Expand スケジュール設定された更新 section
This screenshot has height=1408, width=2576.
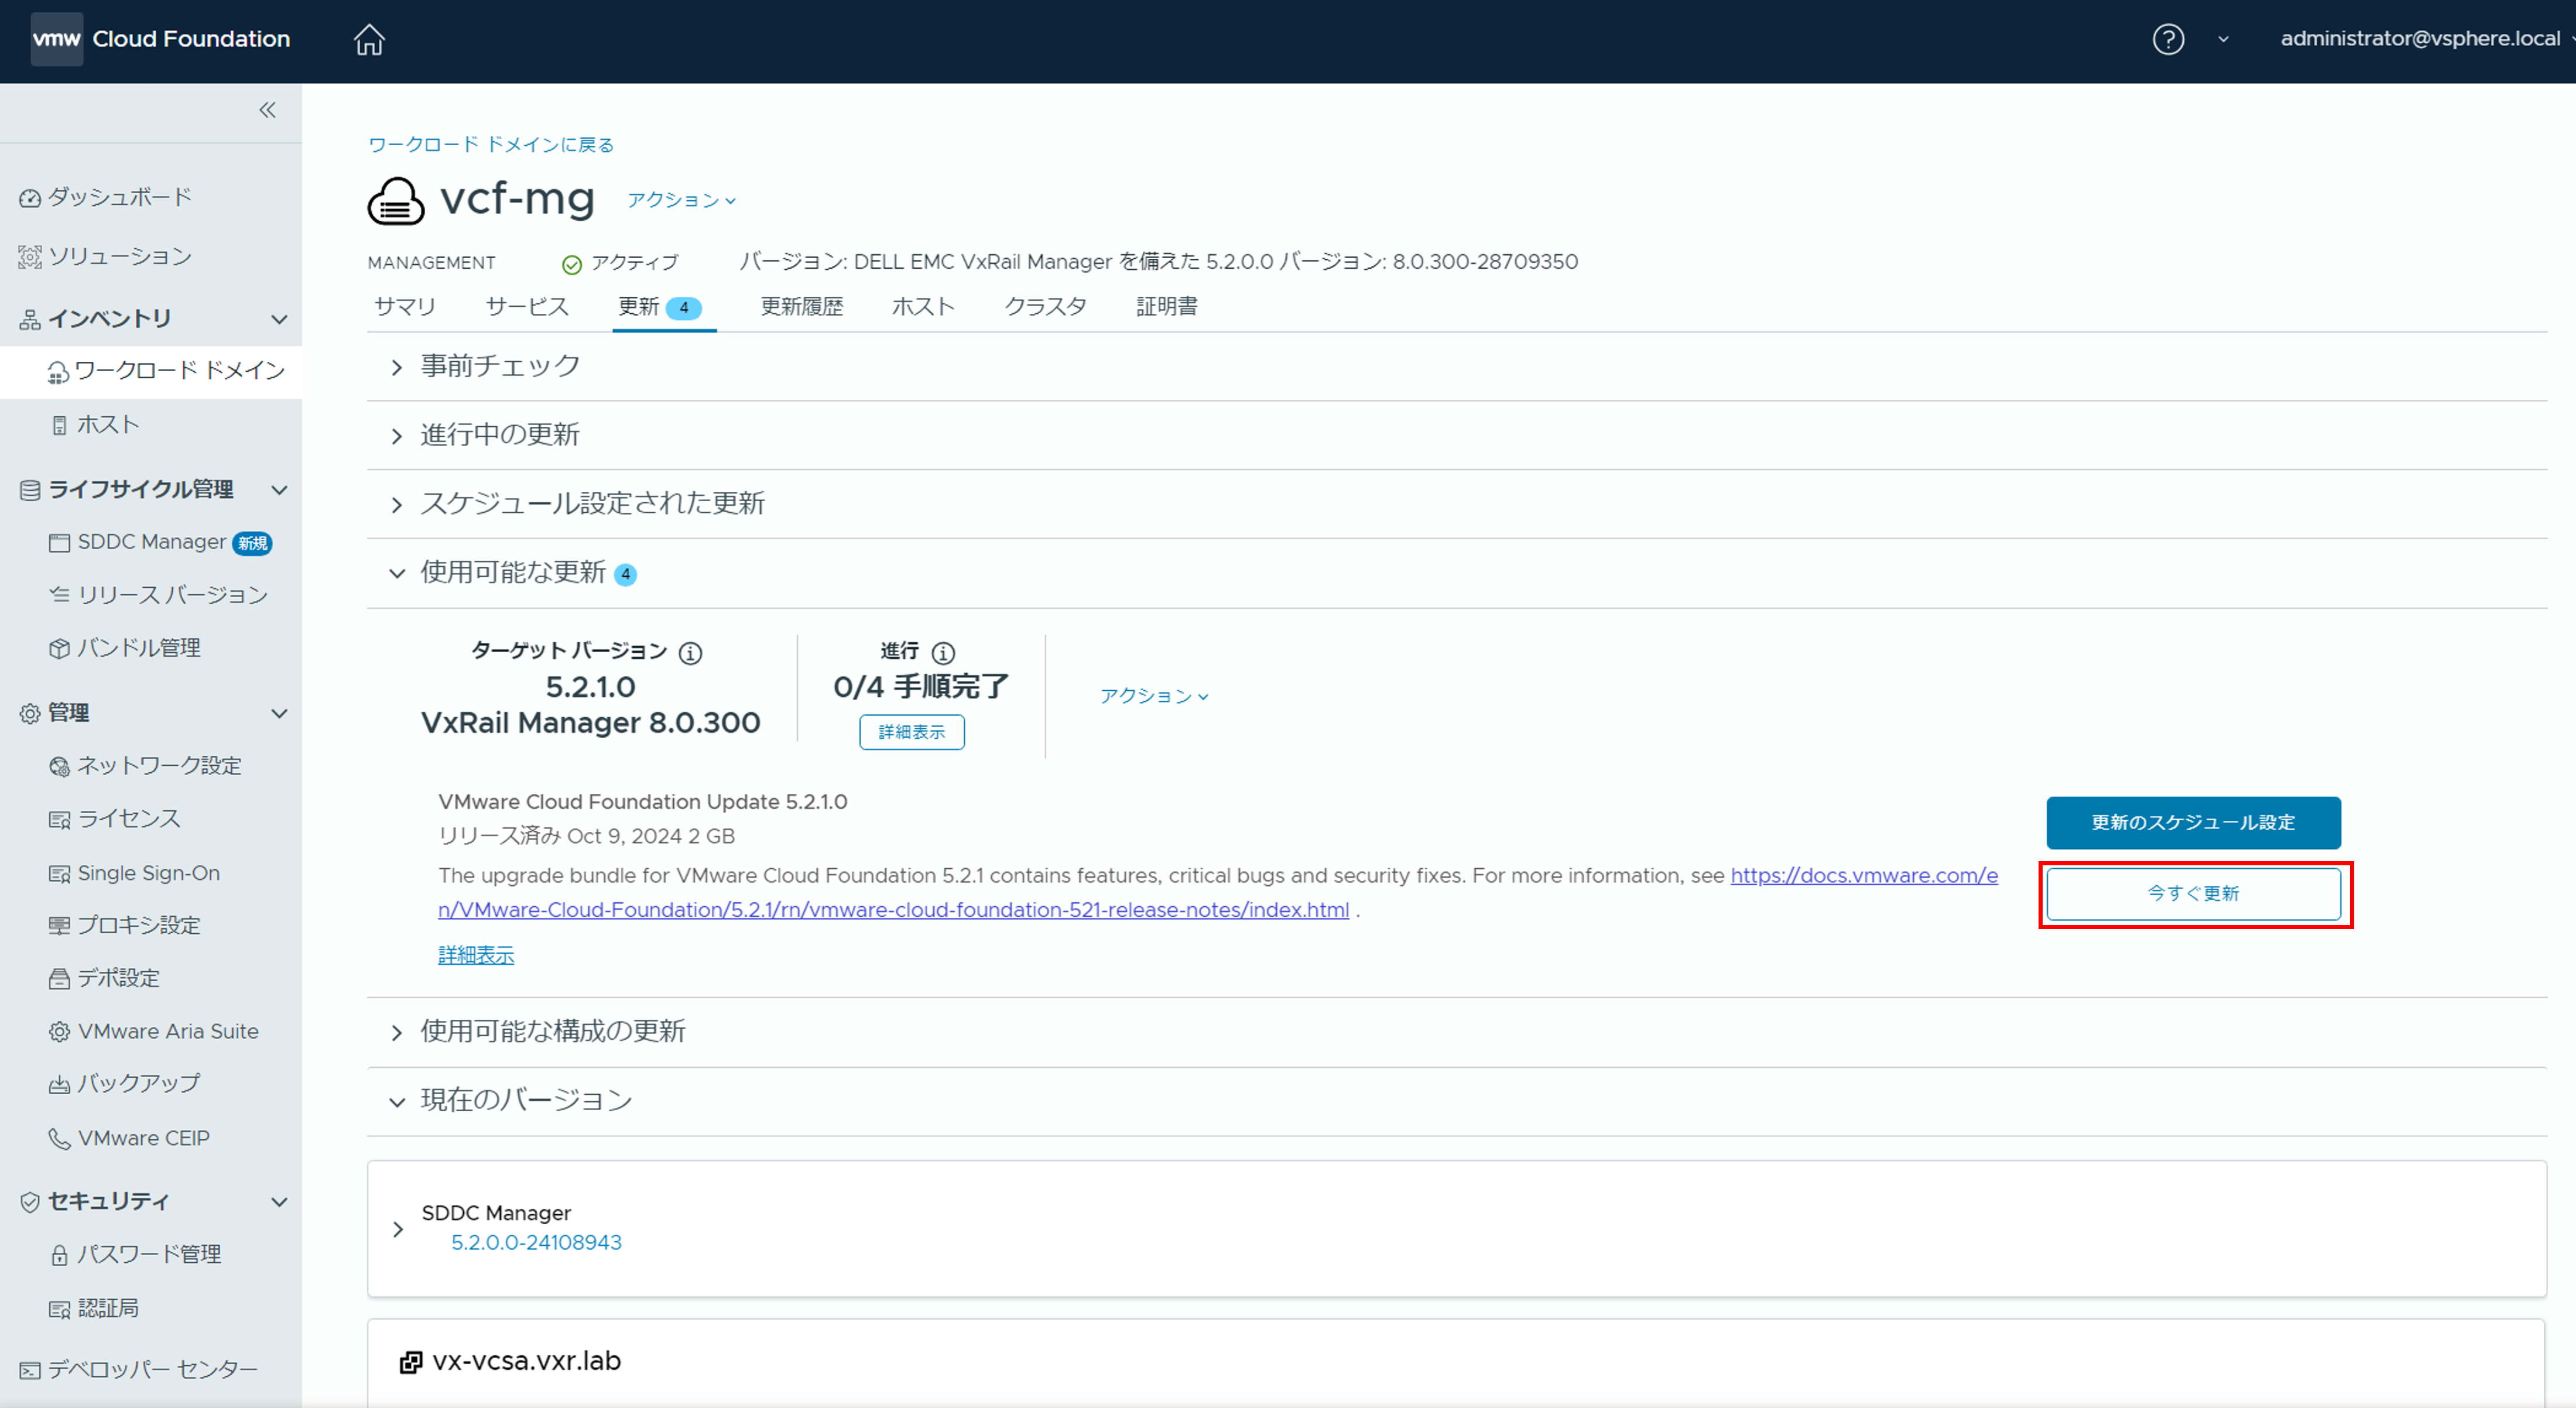click(396, 505)
